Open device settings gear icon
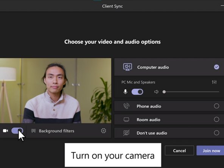This screenshot has height=168, width=224. click(103, 131)
